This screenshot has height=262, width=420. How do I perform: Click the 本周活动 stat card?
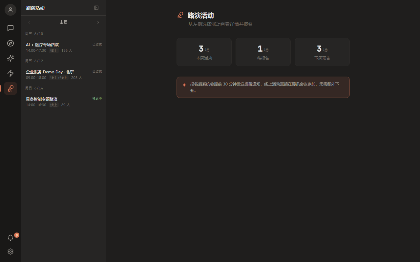(204, 52)
